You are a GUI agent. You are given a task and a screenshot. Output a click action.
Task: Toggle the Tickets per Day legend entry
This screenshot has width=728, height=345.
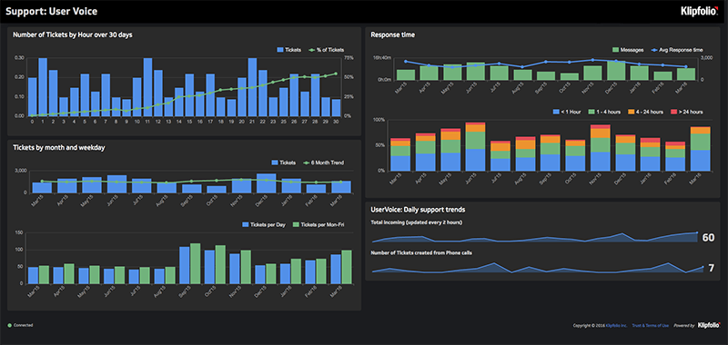click(x=264, y=224)
